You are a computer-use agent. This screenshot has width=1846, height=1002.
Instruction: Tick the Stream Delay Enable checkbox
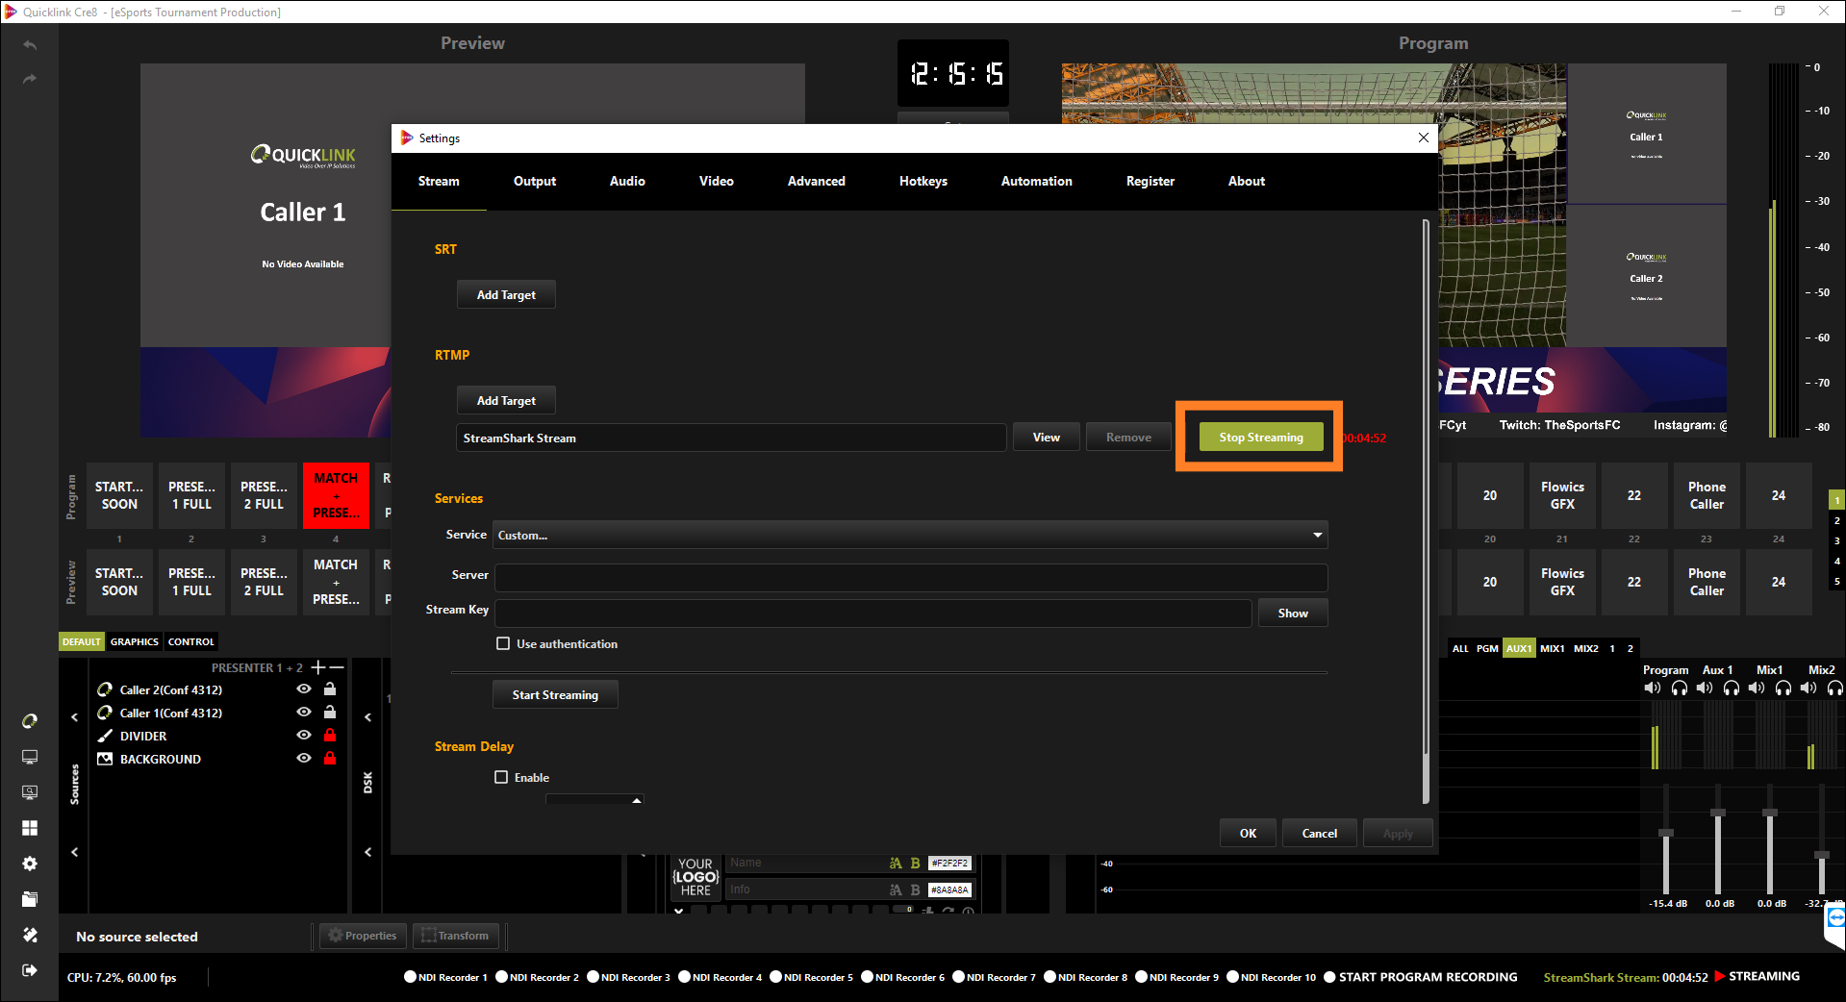click(501, 777)
